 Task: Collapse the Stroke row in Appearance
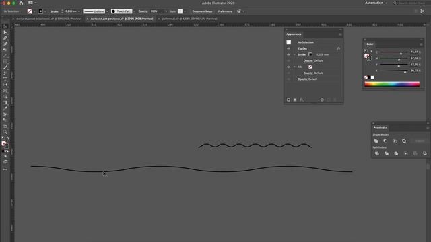coord(294,54)
